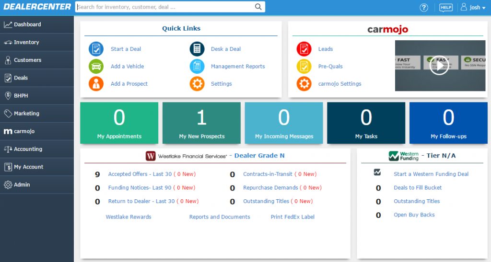
Task: Open Western Funding Outstanding Titles link
Action: tap(417, 201)
